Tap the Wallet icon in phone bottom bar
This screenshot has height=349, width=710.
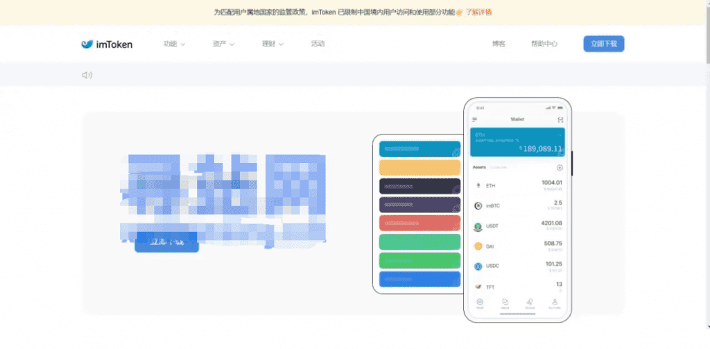[480, 303]
